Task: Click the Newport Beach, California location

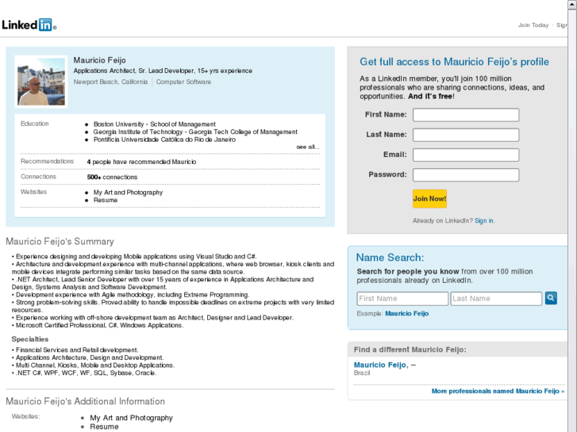Action: pos(110,82)
